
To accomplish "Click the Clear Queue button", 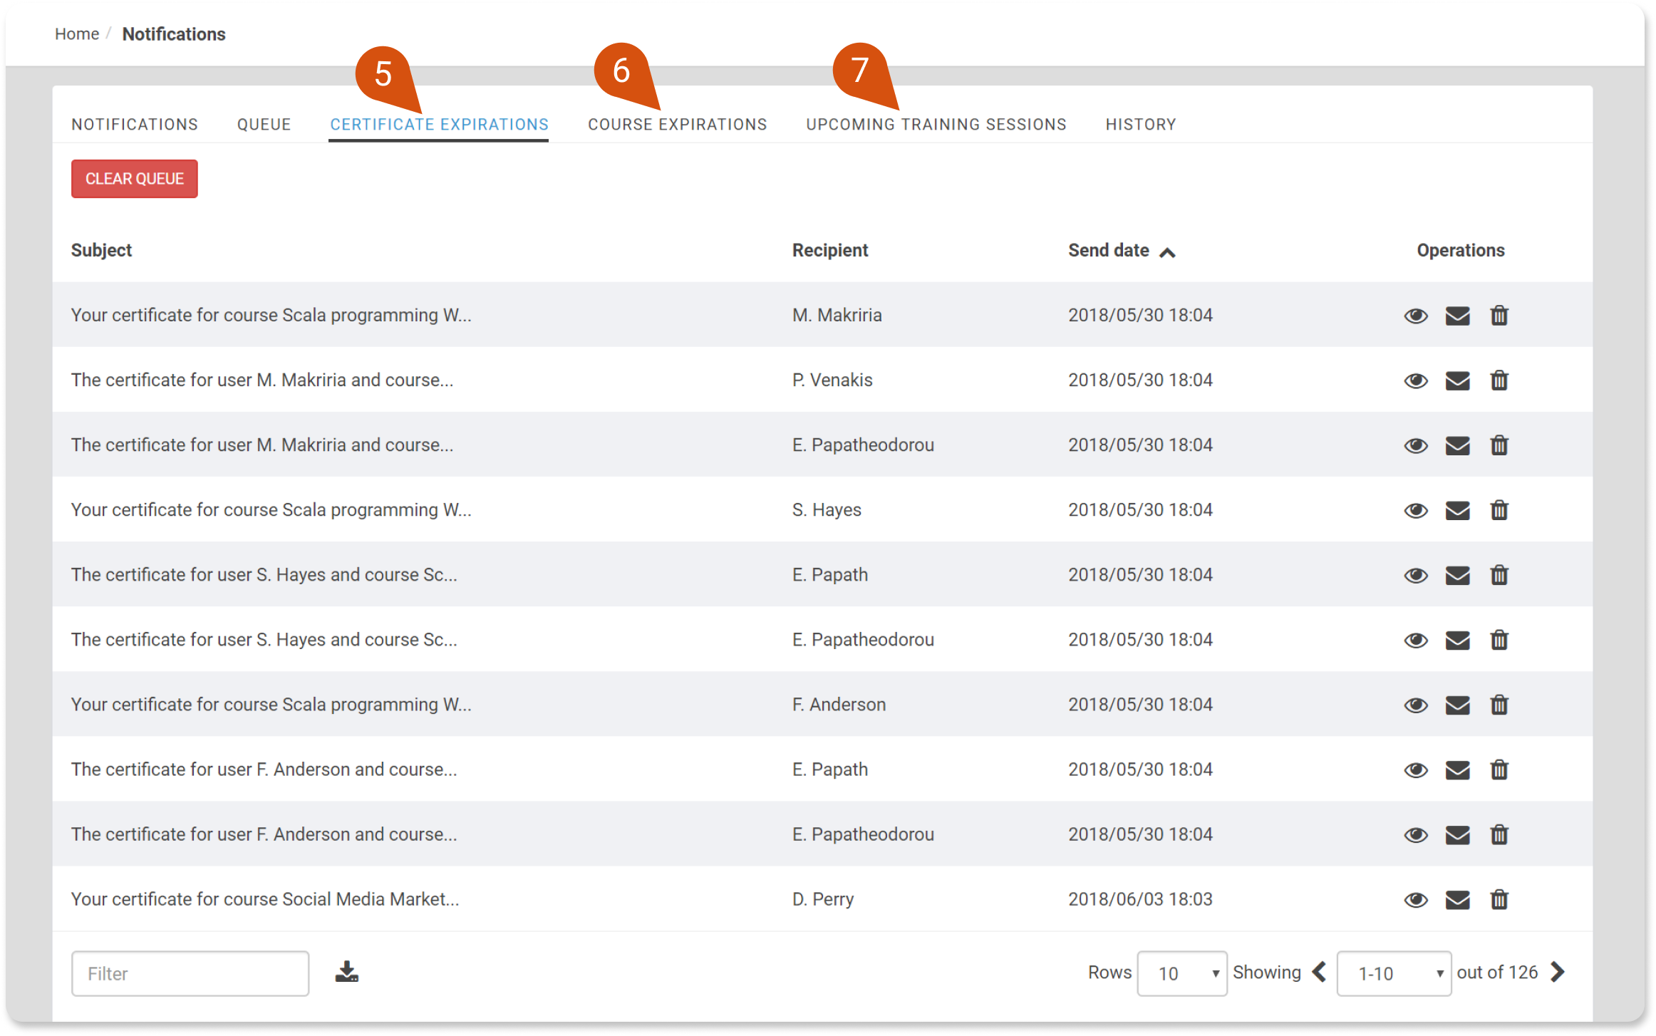I will pyautogui.click(x=135, y=179).
